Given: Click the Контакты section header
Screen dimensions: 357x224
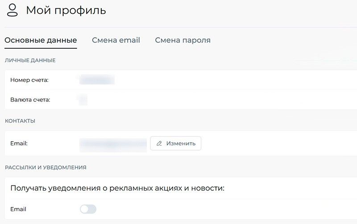Looking at the screenshot, I should [20, 121].
